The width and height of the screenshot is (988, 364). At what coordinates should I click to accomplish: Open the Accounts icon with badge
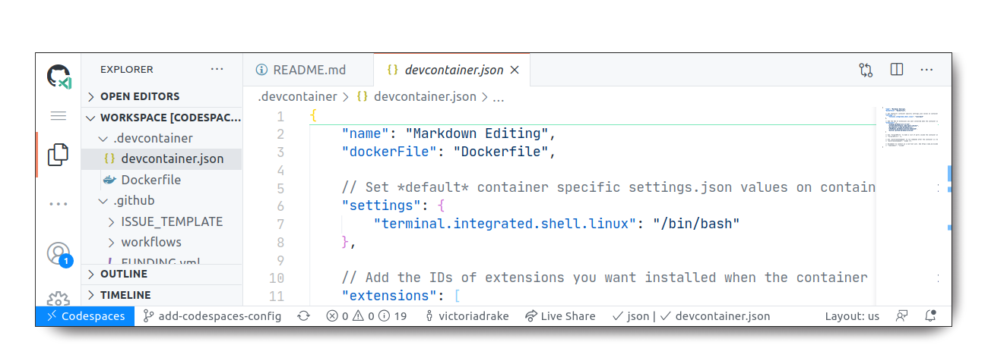click(x=59, y=254)
